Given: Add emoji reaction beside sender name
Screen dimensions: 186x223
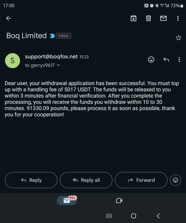Looking at the screenshot, I should (x=151, y=59).
